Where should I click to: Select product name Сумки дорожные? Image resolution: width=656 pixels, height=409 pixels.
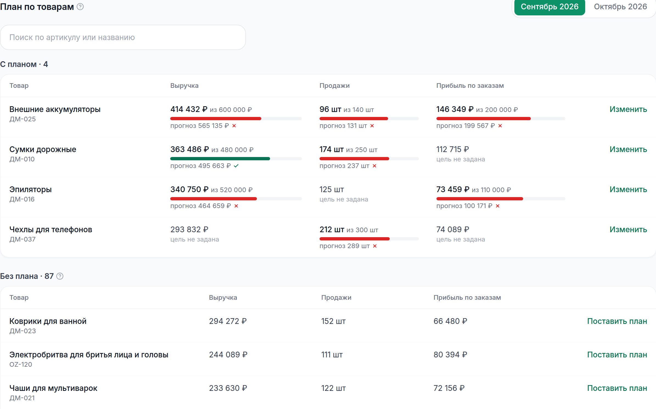point(43,149)
